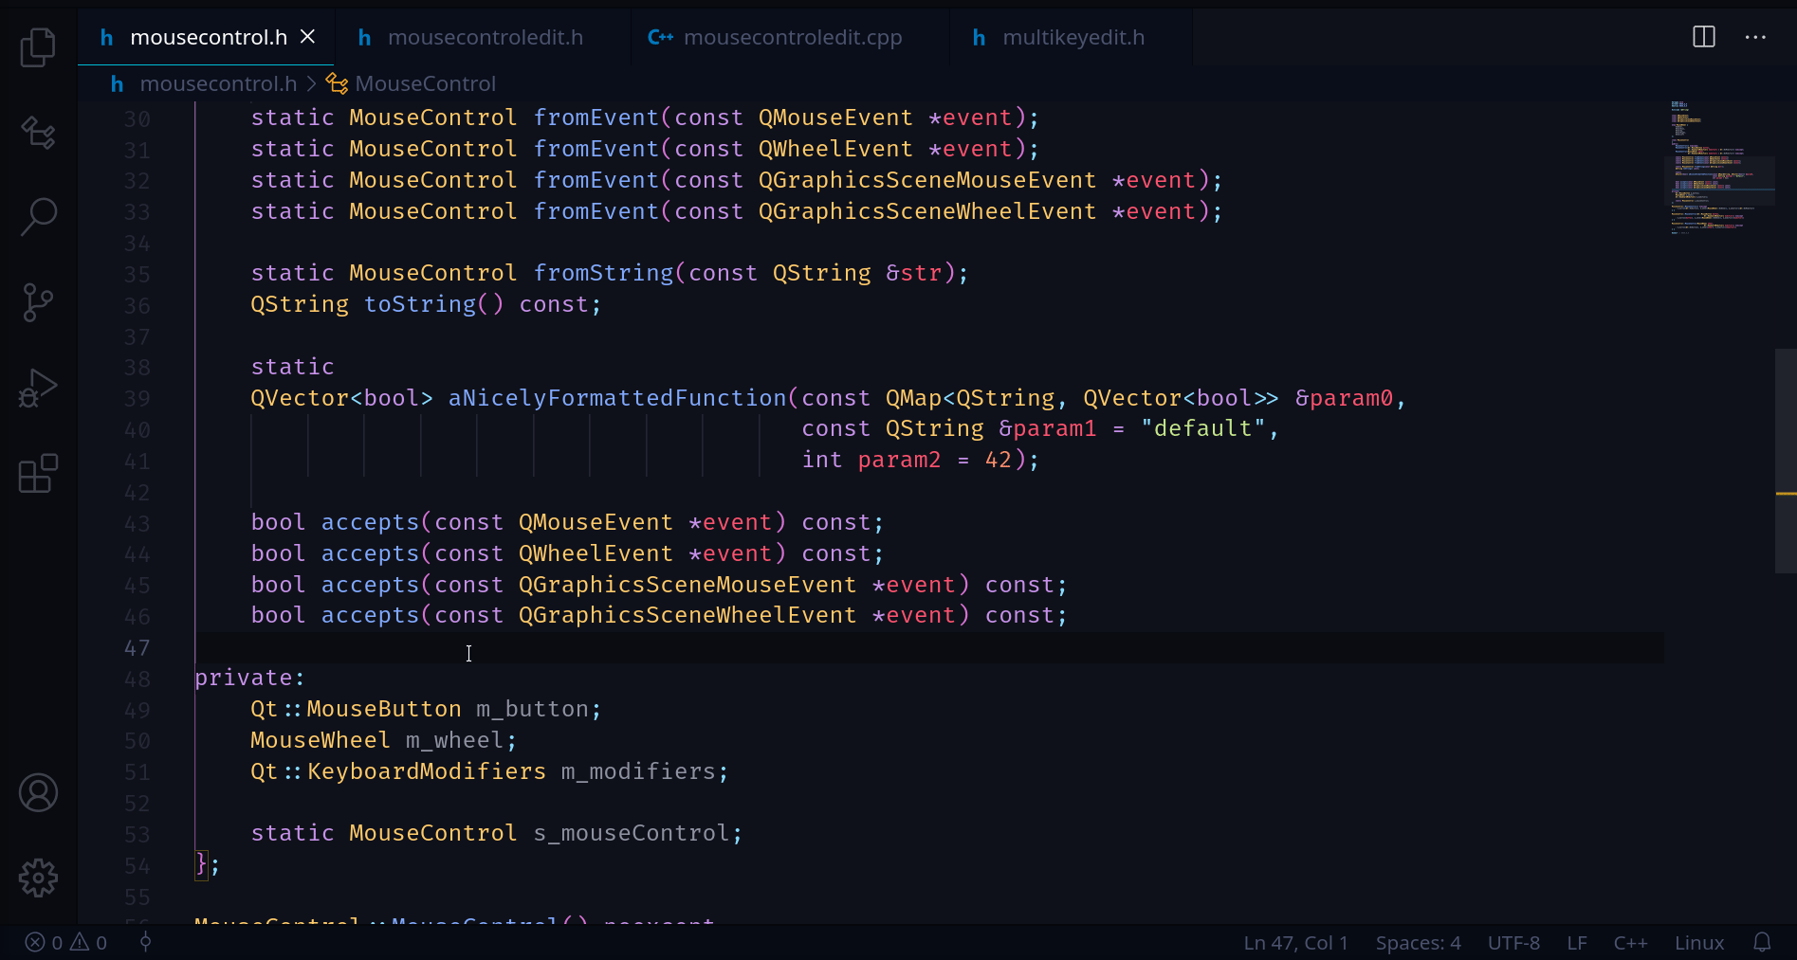This screenshot has height=960, width=1797.
Task: Open the Run and Debug panel
Action: (38, 387)
